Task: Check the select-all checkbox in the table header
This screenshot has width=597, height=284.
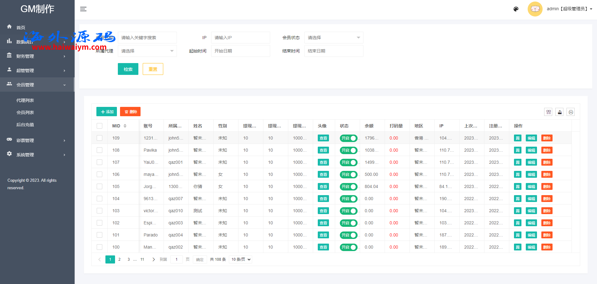Action: (x=99, y=126)
